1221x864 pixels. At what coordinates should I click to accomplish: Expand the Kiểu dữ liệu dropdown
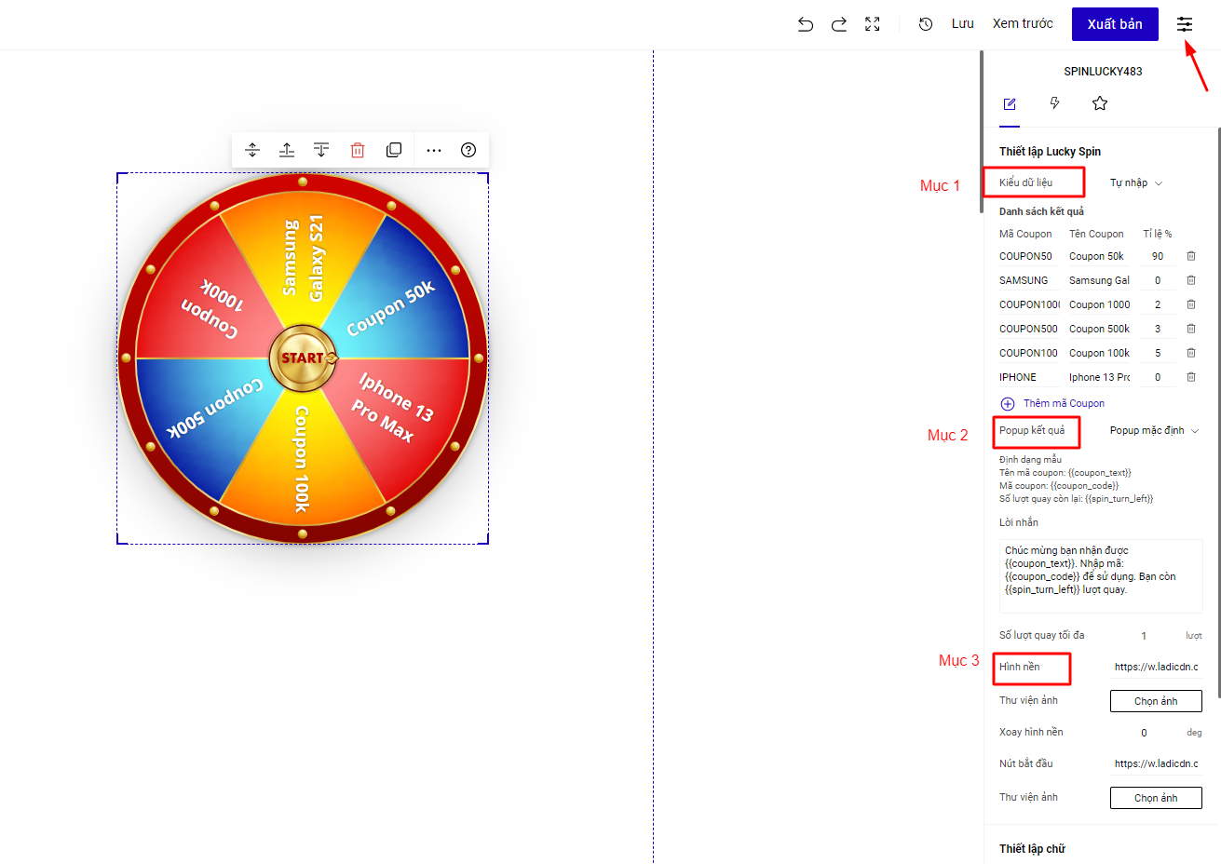point(1136,183)
